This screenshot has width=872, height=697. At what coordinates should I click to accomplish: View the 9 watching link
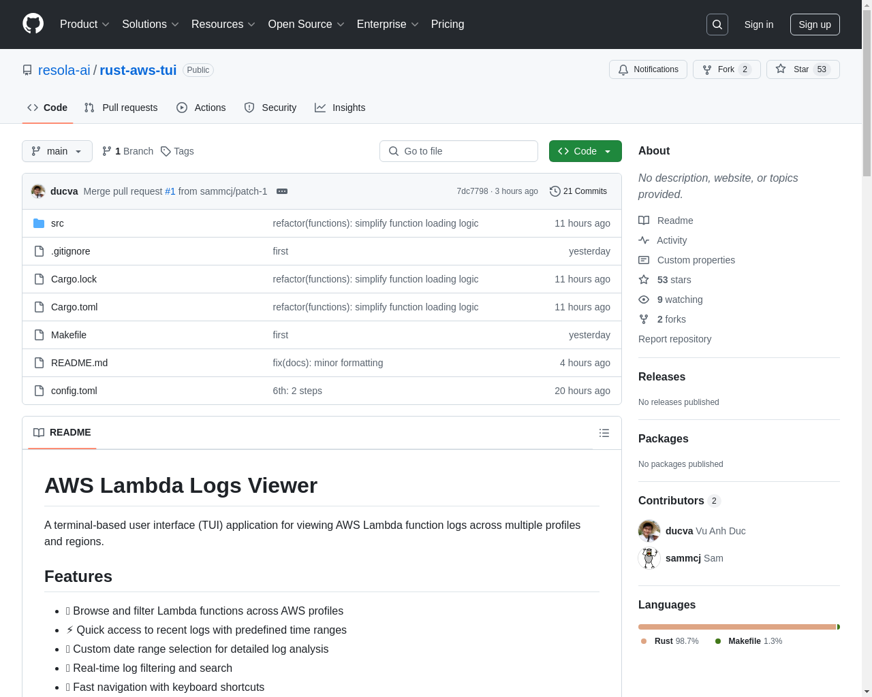670,299
